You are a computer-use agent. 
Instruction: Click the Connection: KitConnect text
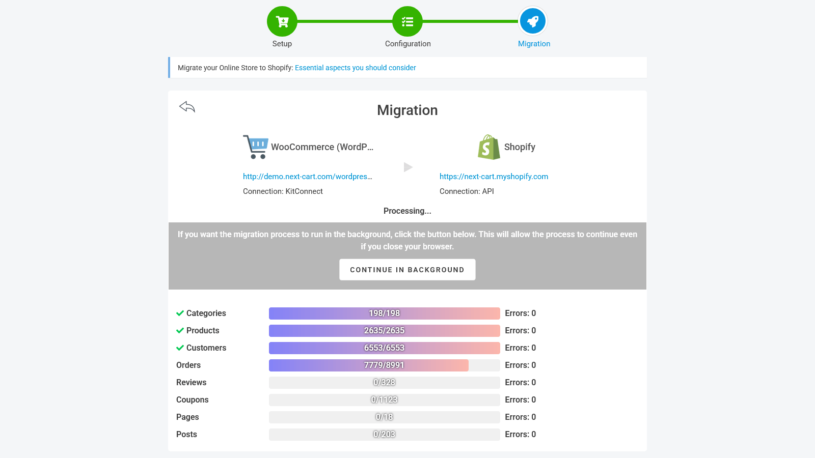click(283, 191)
